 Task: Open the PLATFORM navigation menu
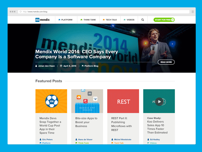point(66,20)
